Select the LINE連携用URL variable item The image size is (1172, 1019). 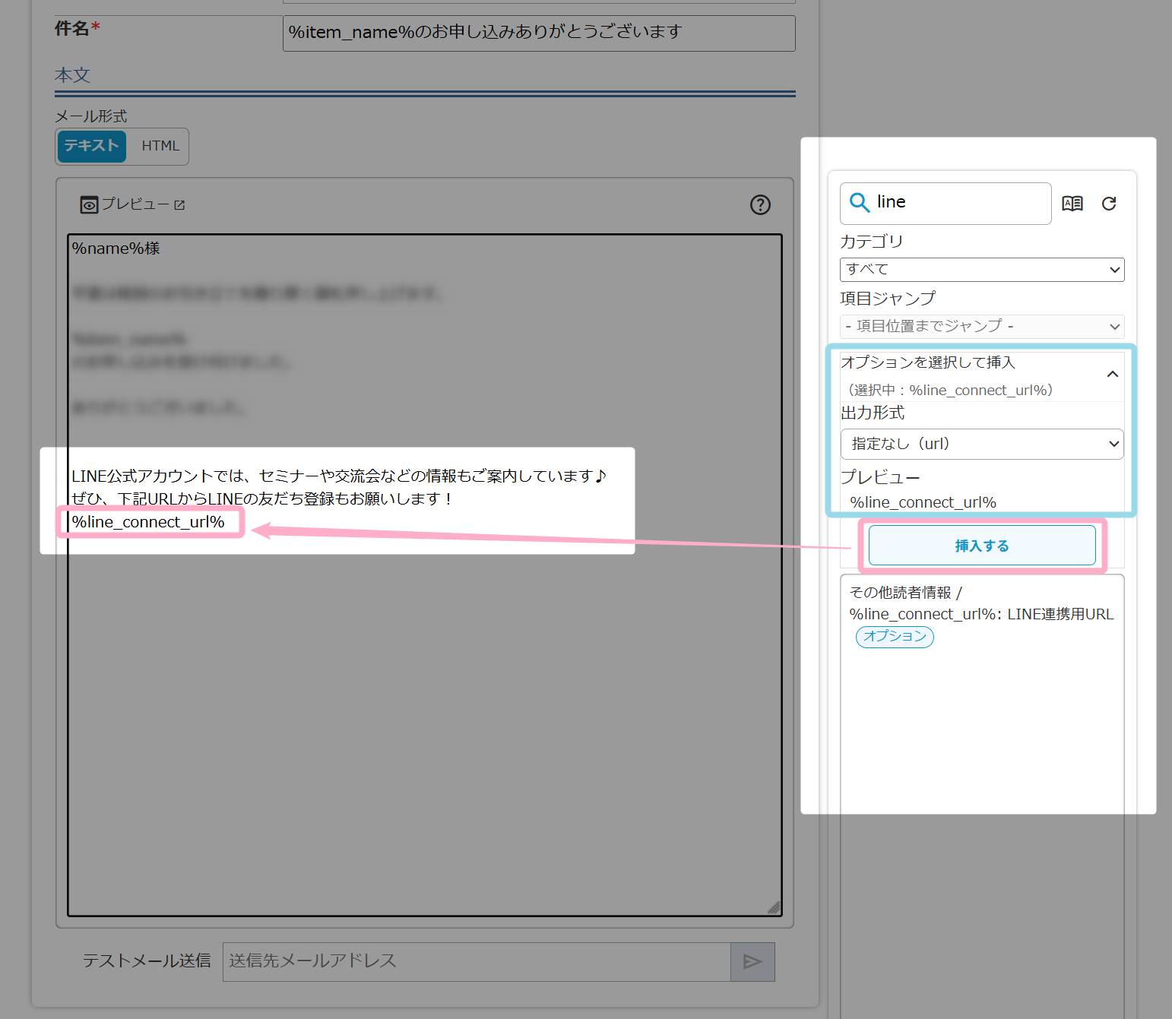980,614
